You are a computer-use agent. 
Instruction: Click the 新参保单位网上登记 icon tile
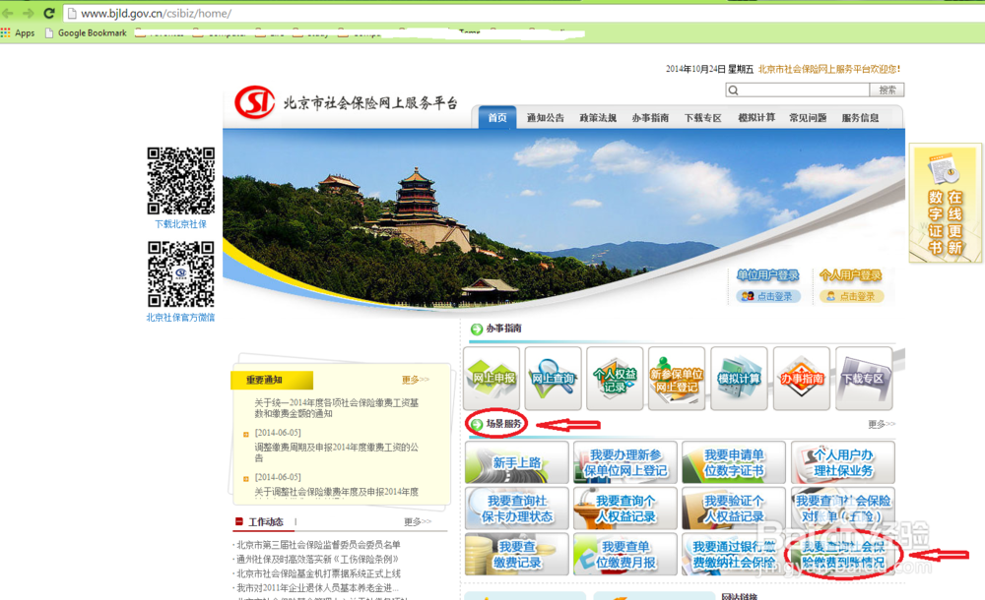click(x=677, y=379)
